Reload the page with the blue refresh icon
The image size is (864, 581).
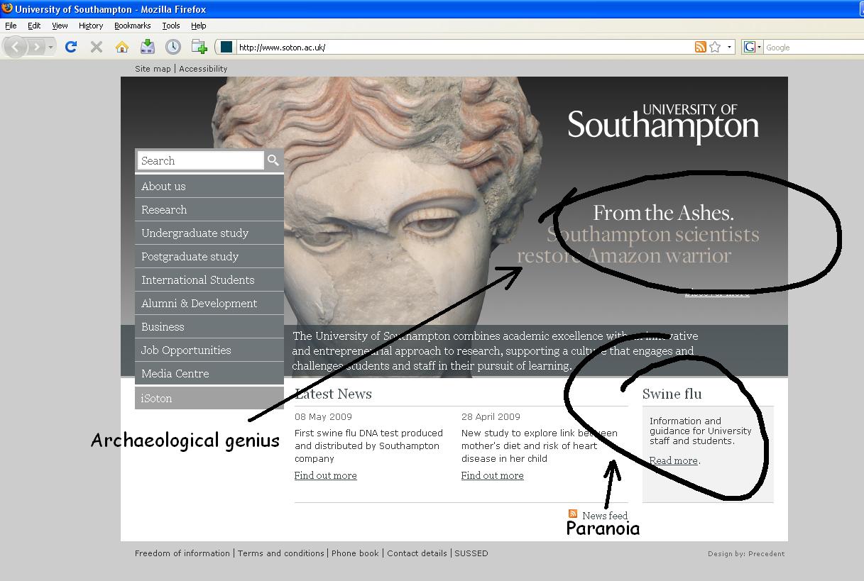pos(71,48)
